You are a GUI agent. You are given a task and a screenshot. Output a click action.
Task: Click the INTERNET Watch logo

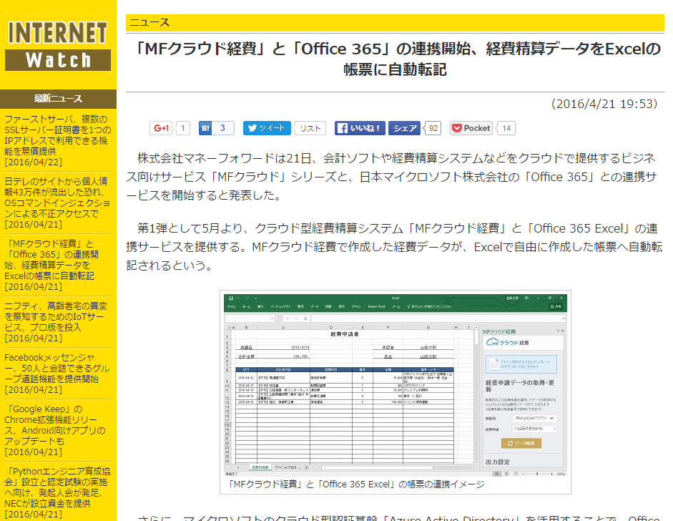click(58, 44)
